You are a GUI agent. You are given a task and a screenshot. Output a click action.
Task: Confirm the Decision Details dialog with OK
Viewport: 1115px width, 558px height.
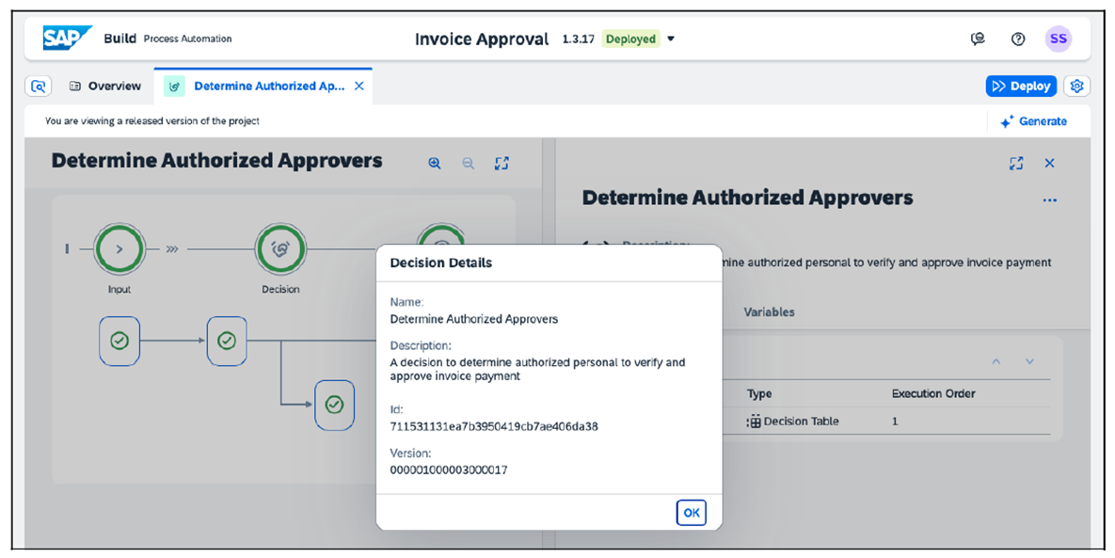coord(691,512)
